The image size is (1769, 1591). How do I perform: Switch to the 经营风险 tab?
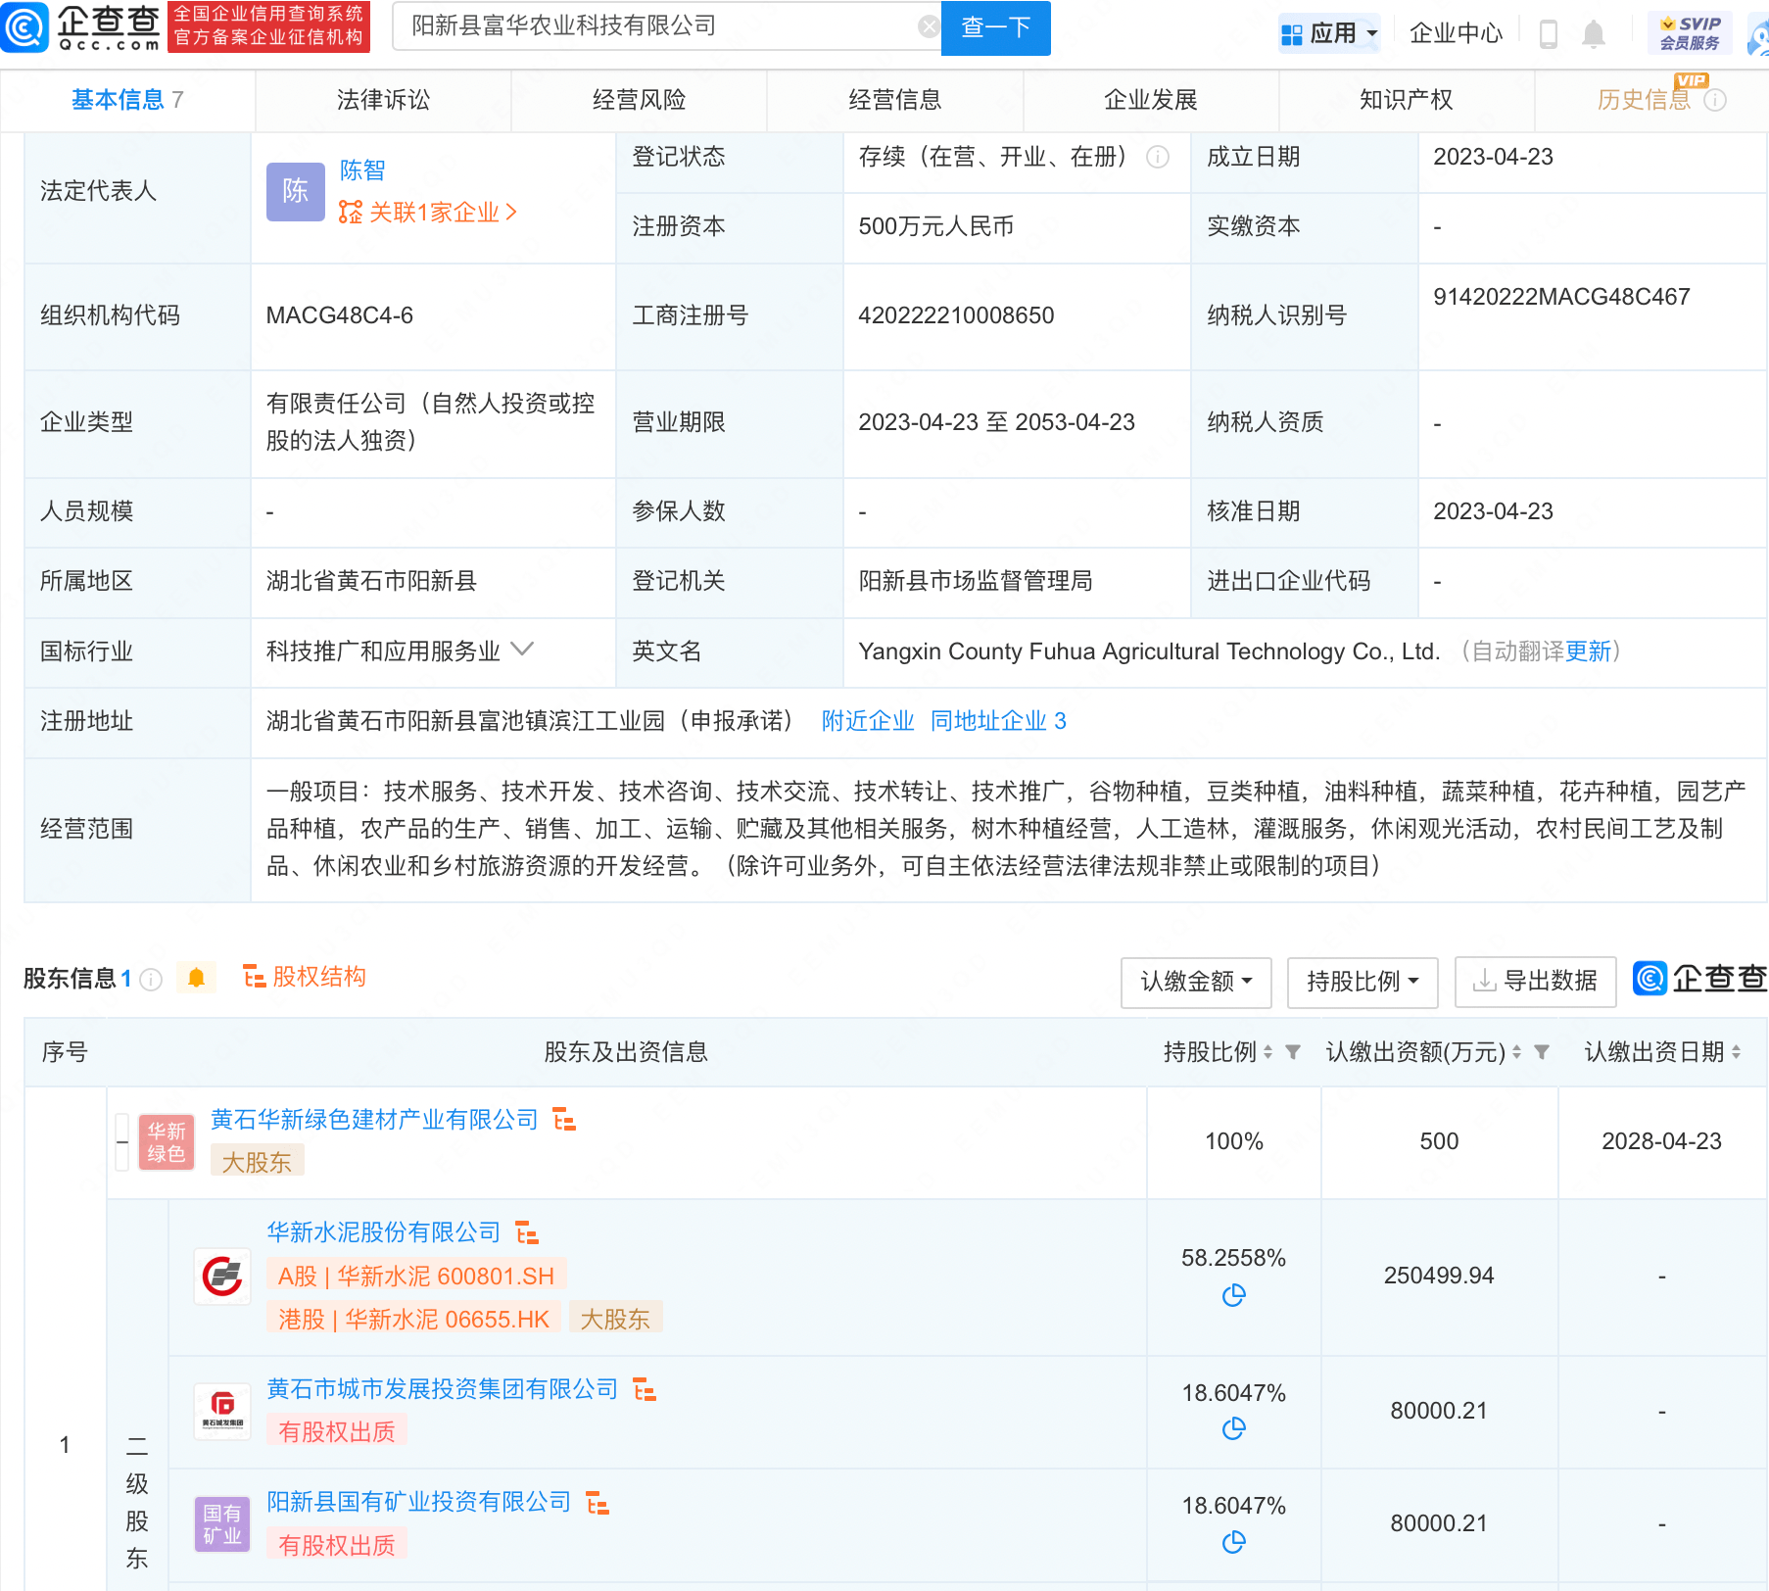(x=639, y=100)
